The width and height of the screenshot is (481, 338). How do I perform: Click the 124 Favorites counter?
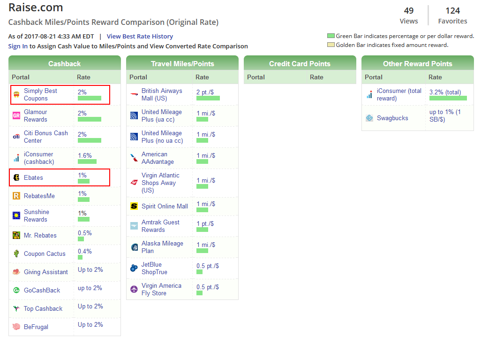[452, 15]
